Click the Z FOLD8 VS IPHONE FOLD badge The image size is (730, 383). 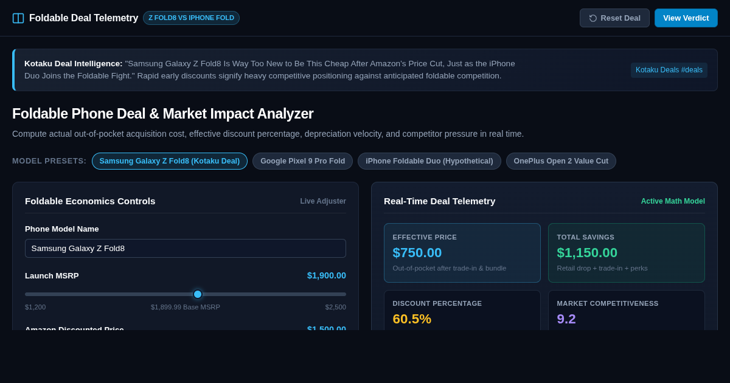[x=191, y=18]
